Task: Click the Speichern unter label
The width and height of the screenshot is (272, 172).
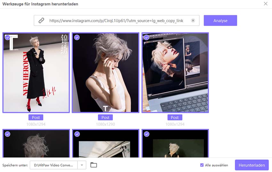Action: coord(15,165)
